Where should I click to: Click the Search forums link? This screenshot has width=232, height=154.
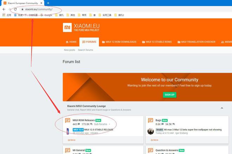click(x=85, y=50)
